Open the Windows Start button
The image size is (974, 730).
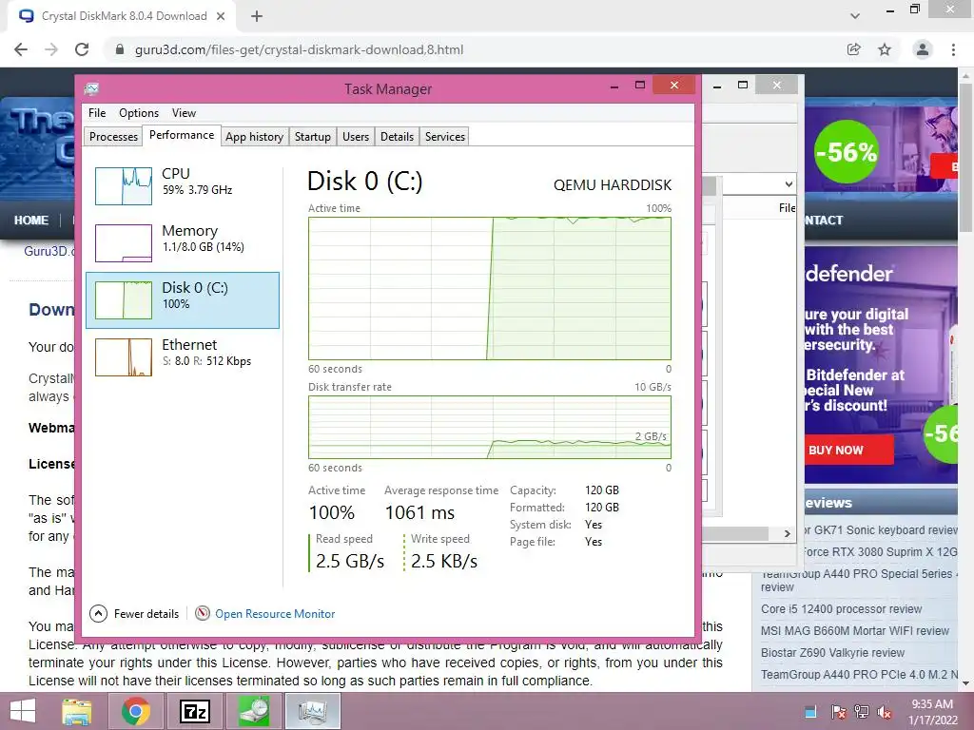(x=23, y=711)
